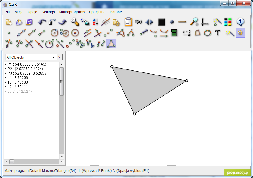Image resolution: width=253 pixels, height=178 pixels.
Task: Toggle the black square color button
Action: pos(162,22)
